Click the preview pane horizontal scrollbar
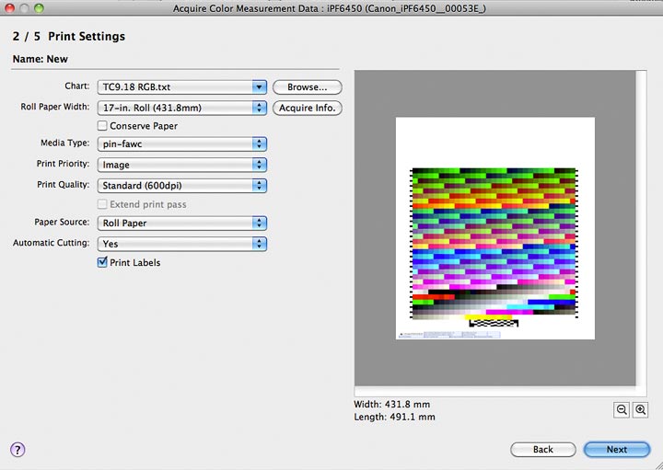663x470 pixels. [495, 391]
